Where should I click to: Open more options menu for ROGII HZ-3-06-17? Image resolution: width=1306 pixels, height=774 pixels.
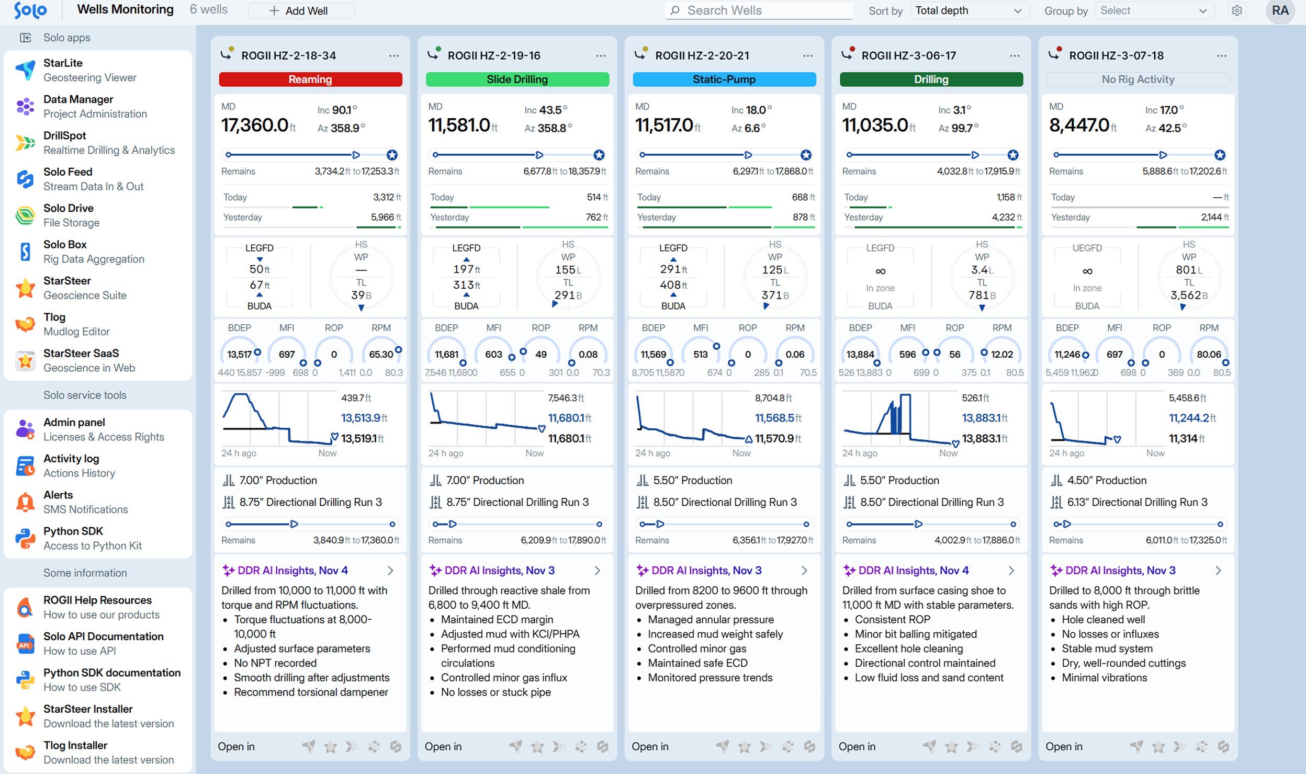(1015, 55)
